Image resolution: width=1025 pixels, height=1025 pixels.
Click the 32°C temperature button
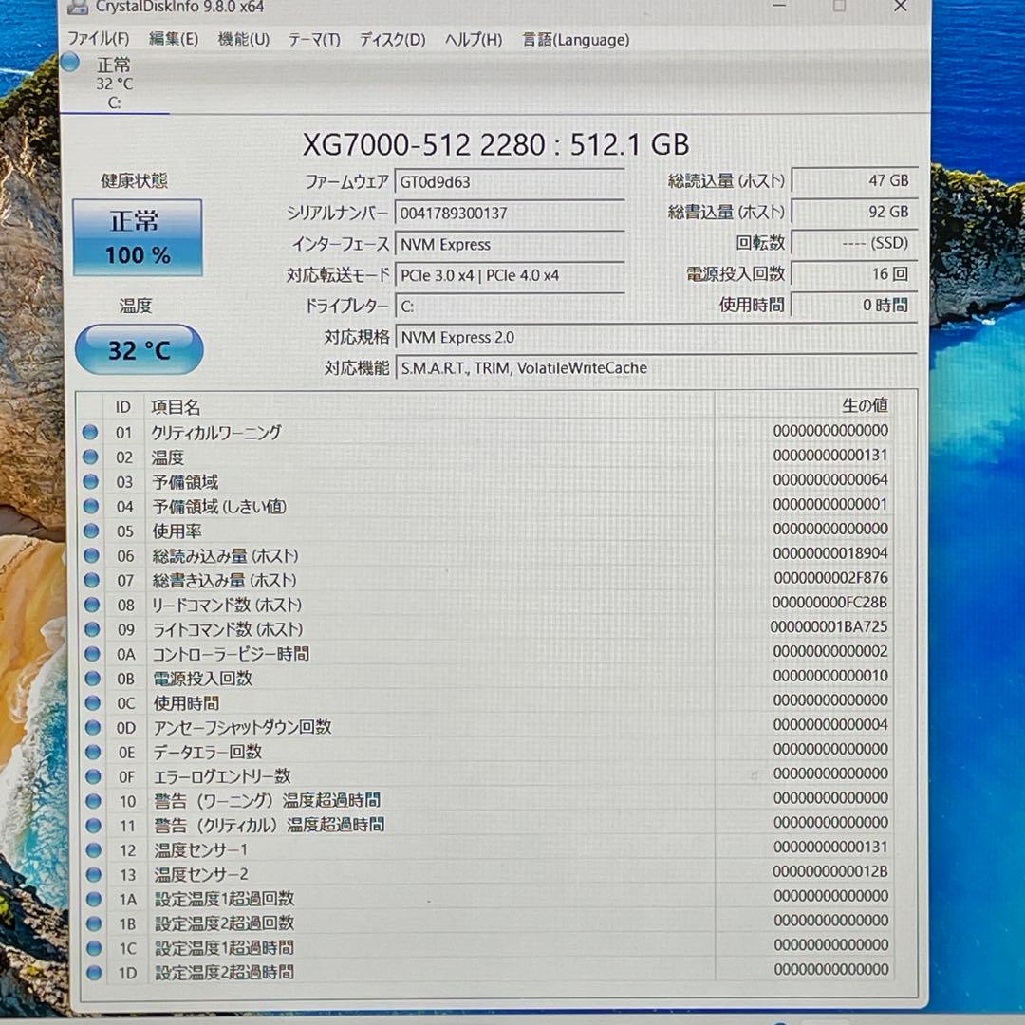coord(139,349)
